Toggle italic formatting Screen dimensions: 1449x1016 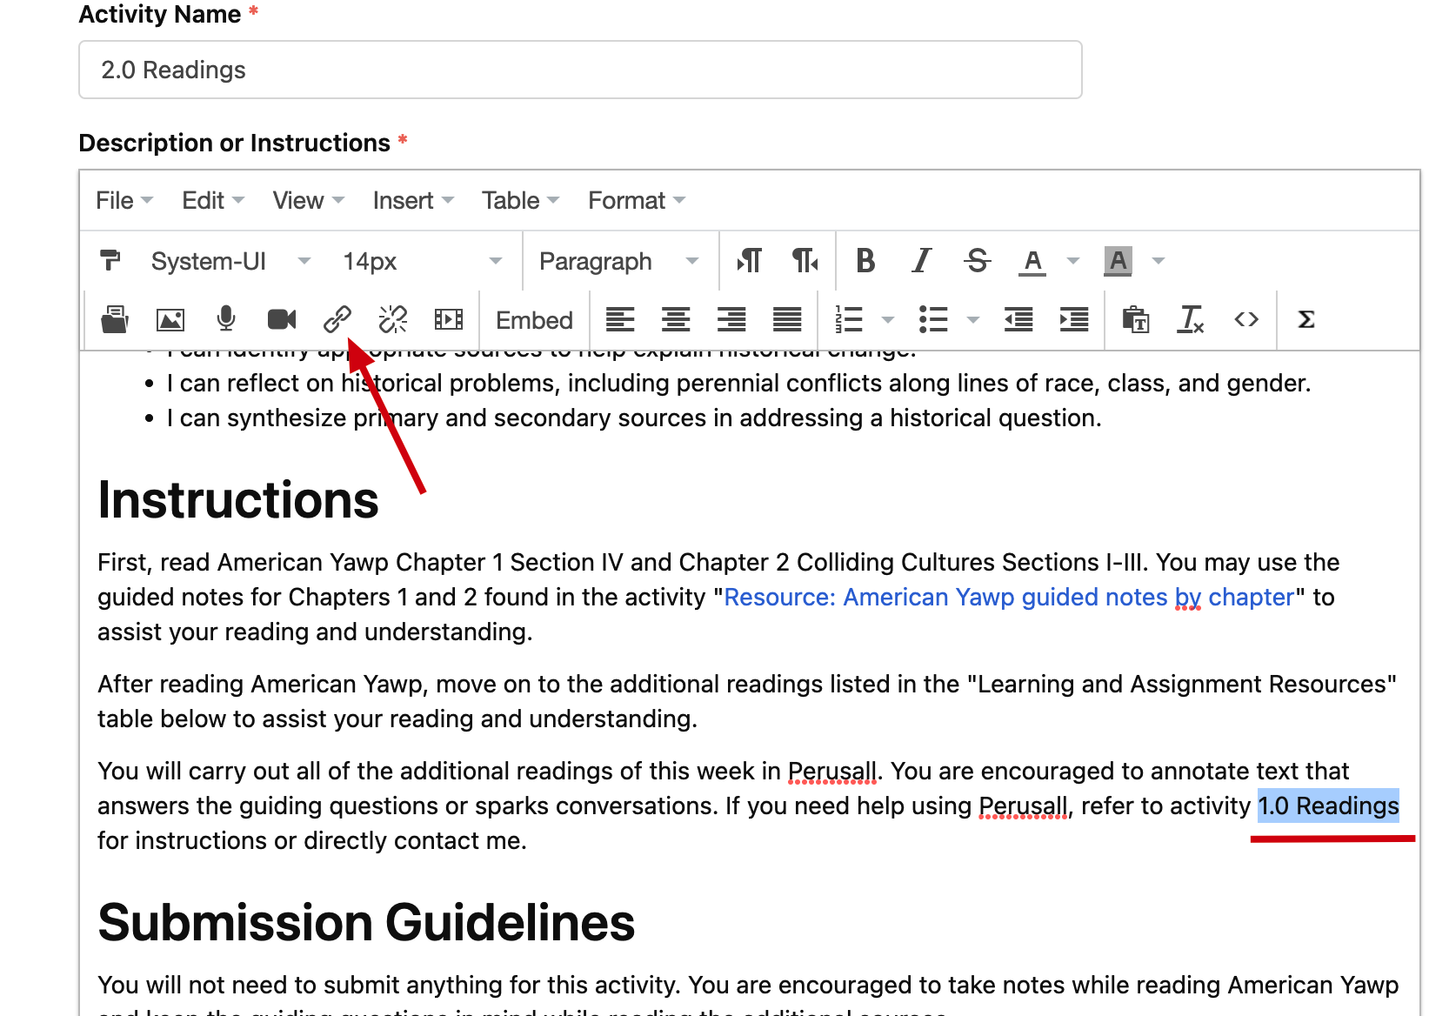click(x=921, y=260)
